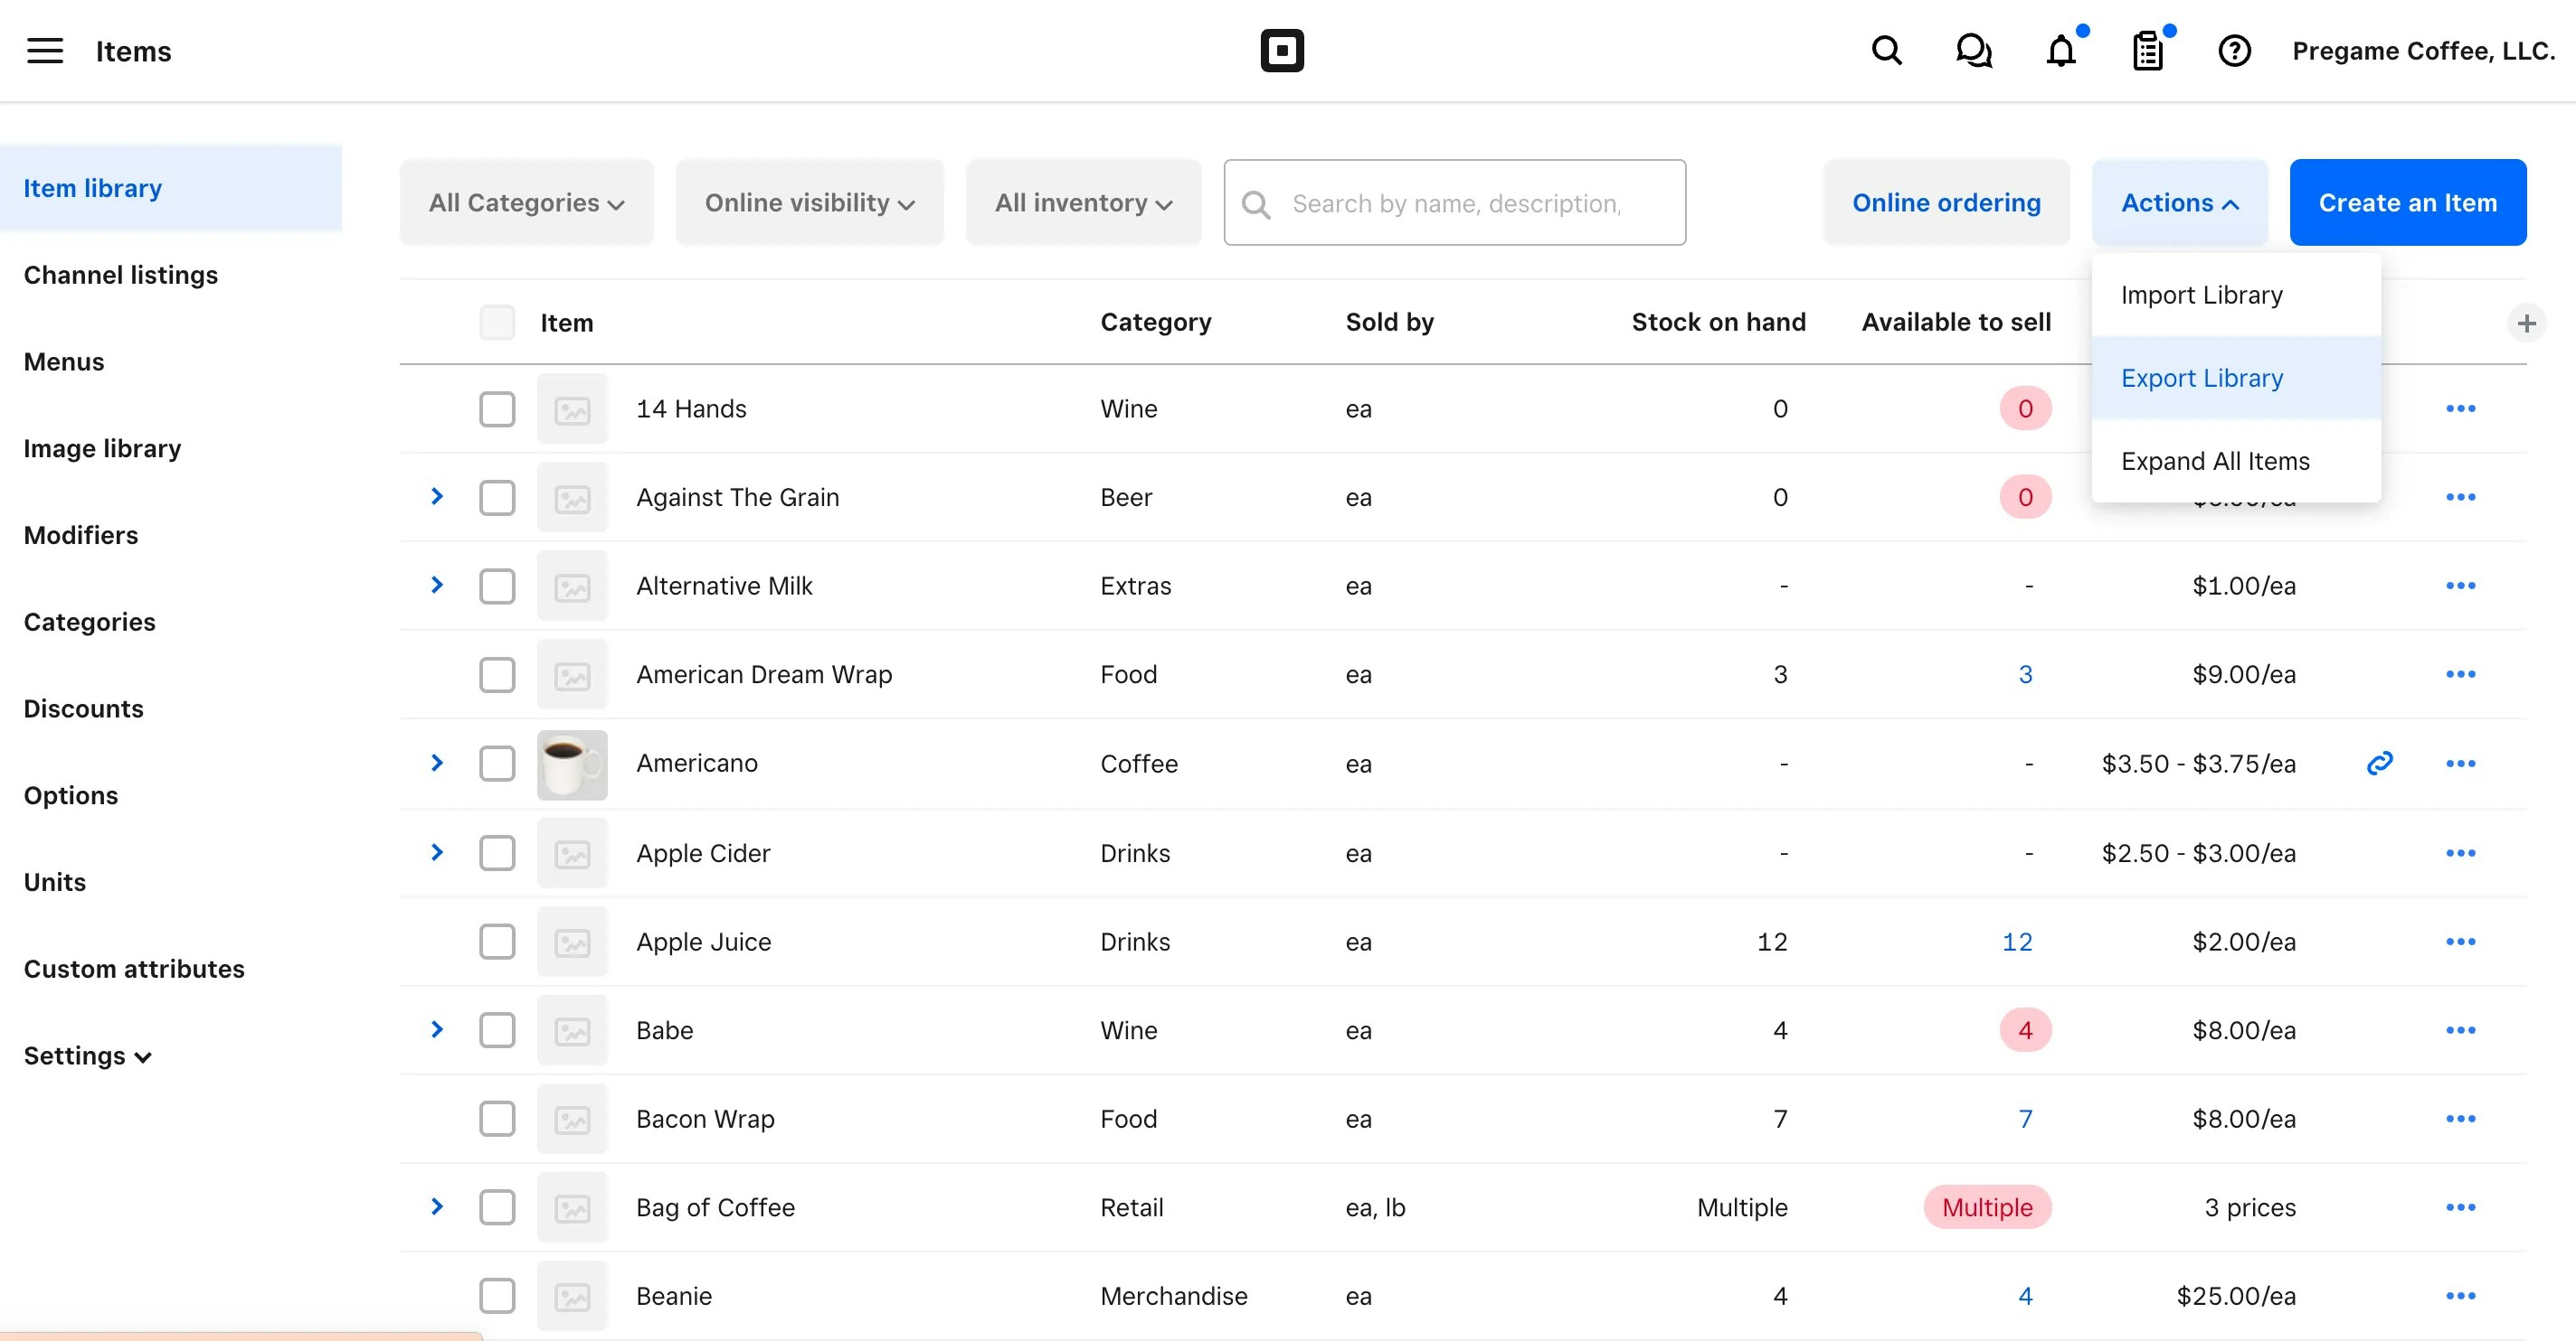Image resolution: width=2576 pixels, height=1341 pixels.
Task: Click the linked item chain icon for Americano
Action: pyautogui.click(x=2380, y=764)
